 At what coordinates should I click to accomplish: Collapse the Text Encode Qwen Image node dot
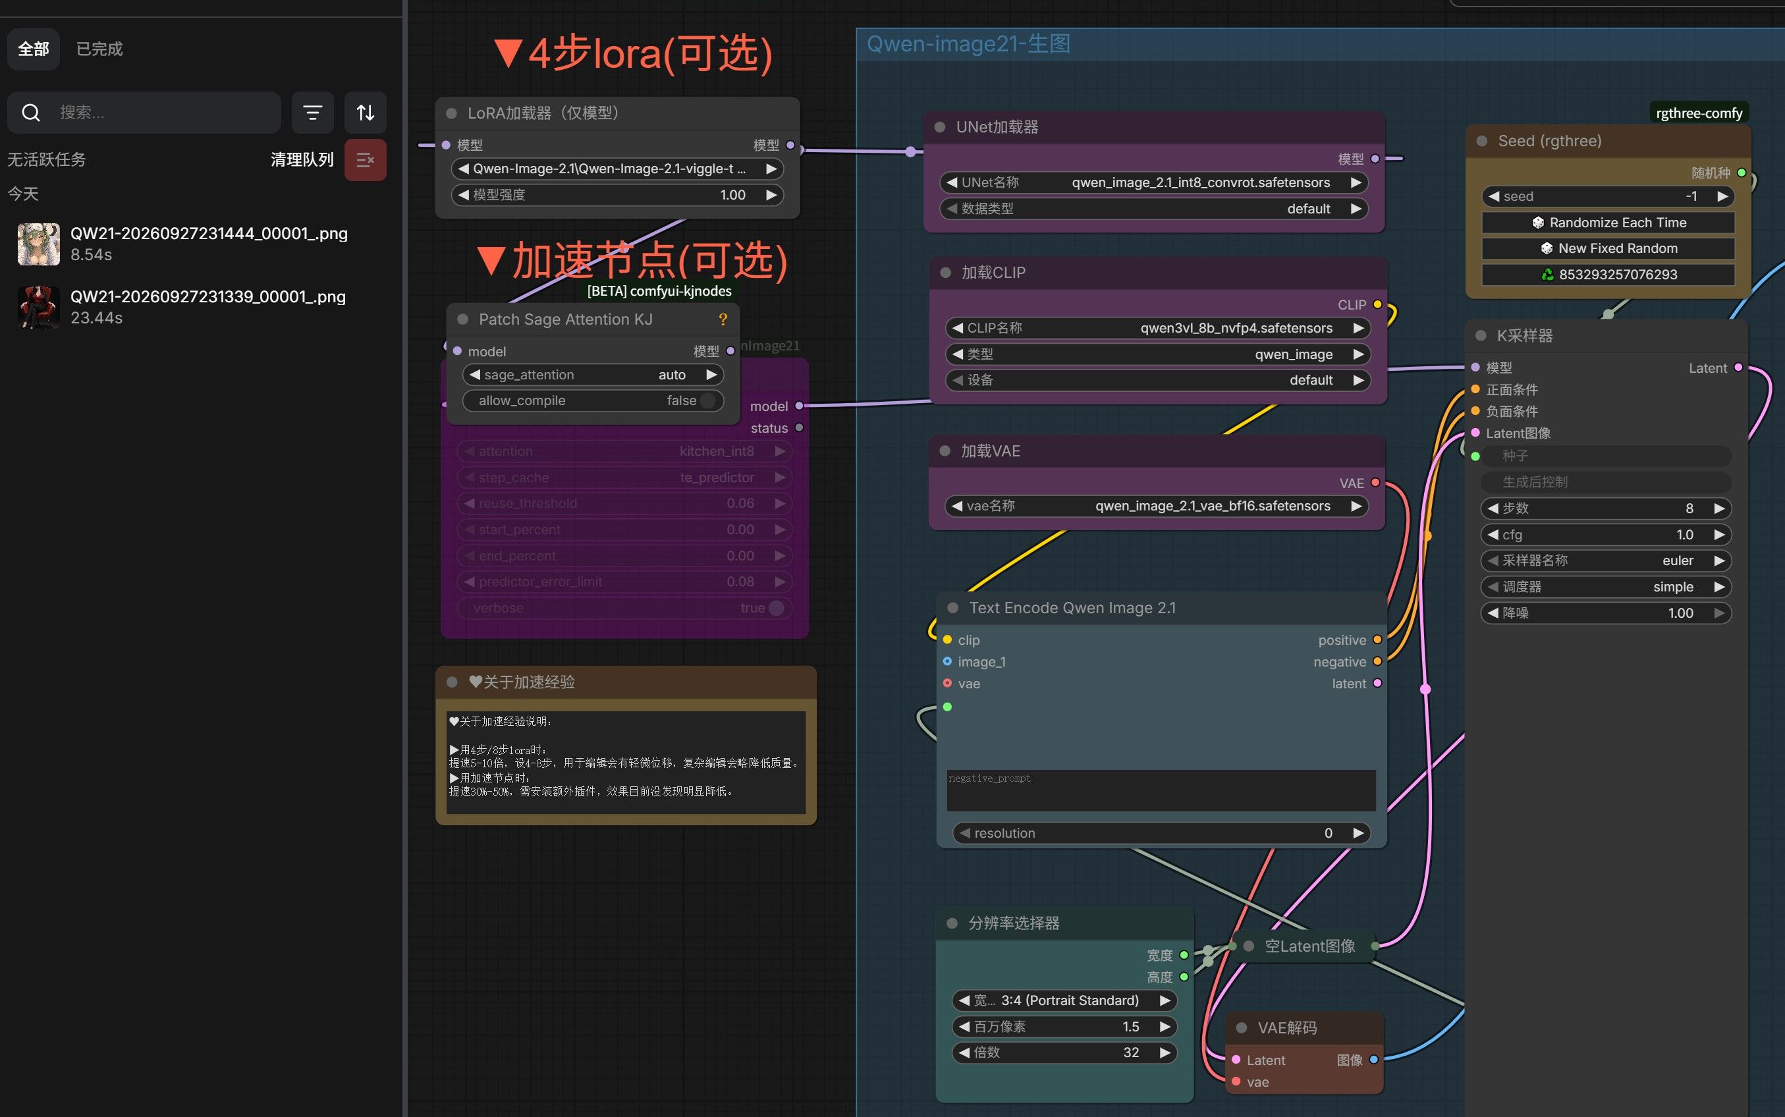point(953,607)
